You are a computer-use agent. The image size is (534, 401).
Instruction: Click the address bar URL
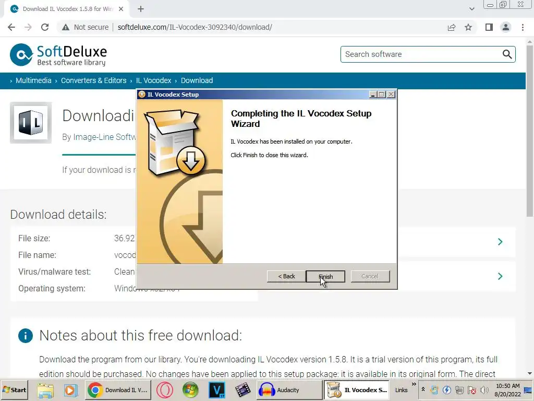(195, 27)
